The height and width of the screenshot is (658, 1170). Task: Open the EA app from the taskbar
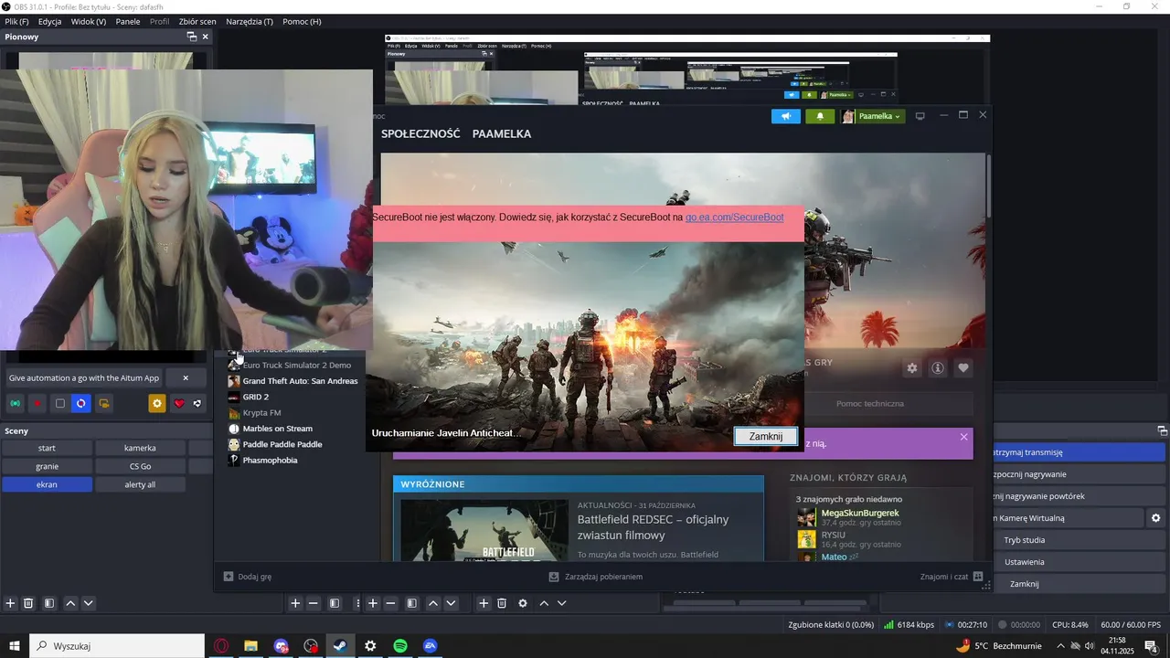coord(430,646)
